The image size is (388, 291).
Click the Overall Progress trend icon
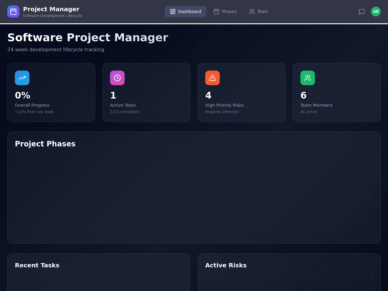click(22, 78)
